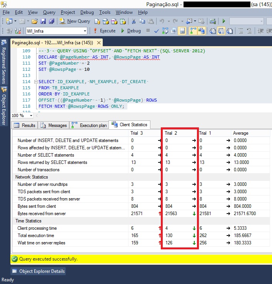The width and height of the screenshot is (272, 284).
Task: Click Uncomment Selected Lines icon
Action: (x=249, y=31)
